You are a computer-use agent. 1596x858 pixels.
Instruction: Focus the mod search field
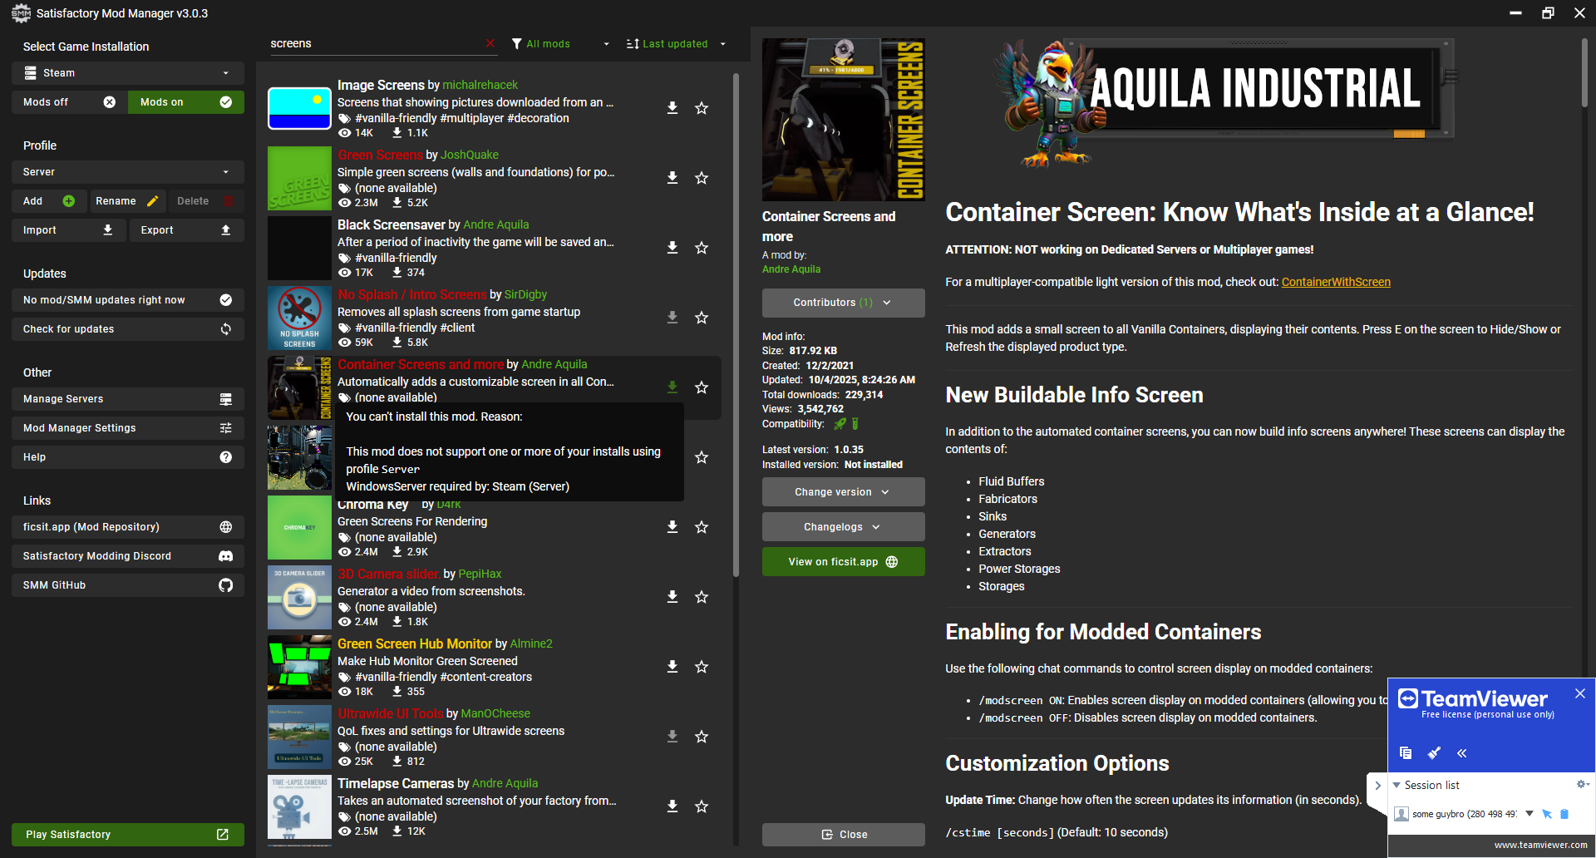(x=376, y=44)
